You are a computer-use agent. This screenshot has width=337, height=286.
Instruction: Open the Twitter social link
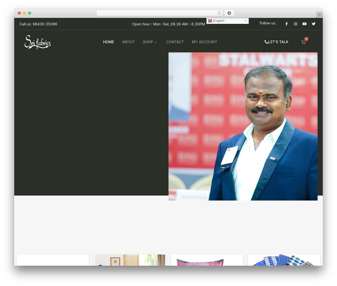pyautogui.click(x=314, y=24)
